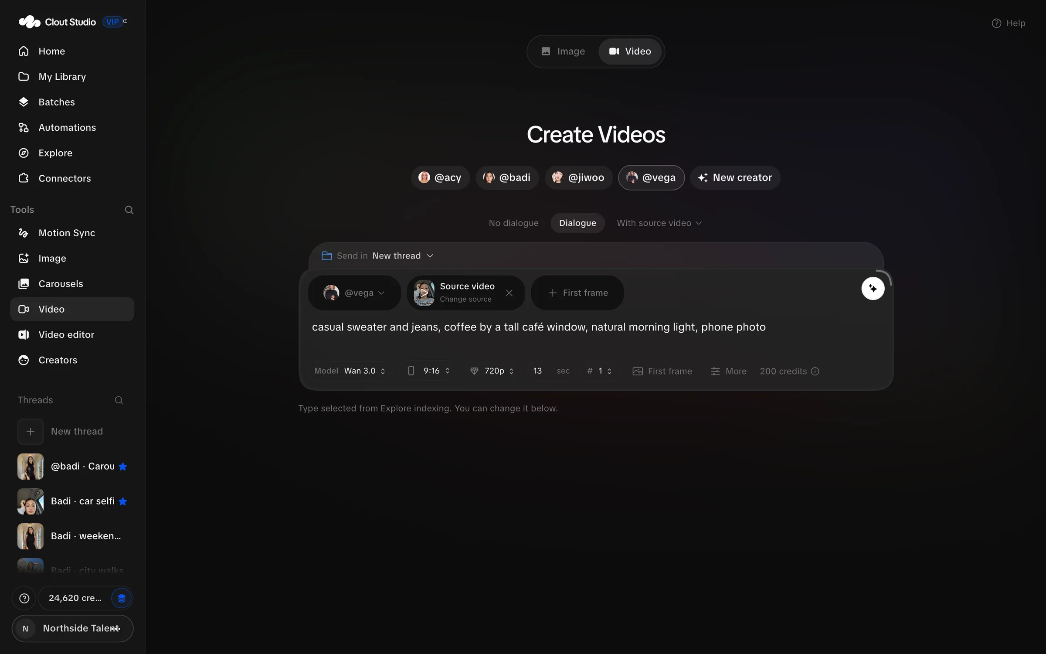Open Motion Sync tool
Viewport: 1046px width, 654px height.
click(x=72, y=233)
